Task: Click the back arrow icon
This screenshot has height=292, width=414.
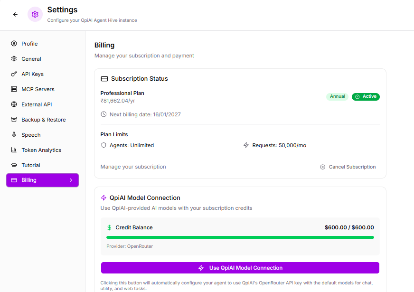Action: point(15,15)
